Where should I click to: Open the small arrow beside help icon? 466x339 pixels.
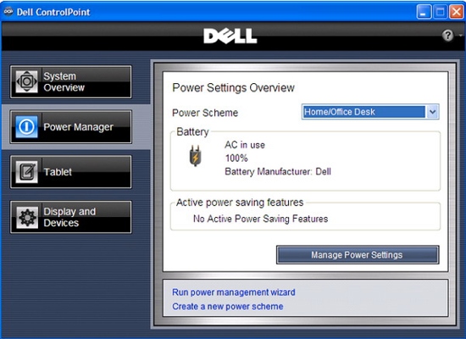(x=460, y=36)
